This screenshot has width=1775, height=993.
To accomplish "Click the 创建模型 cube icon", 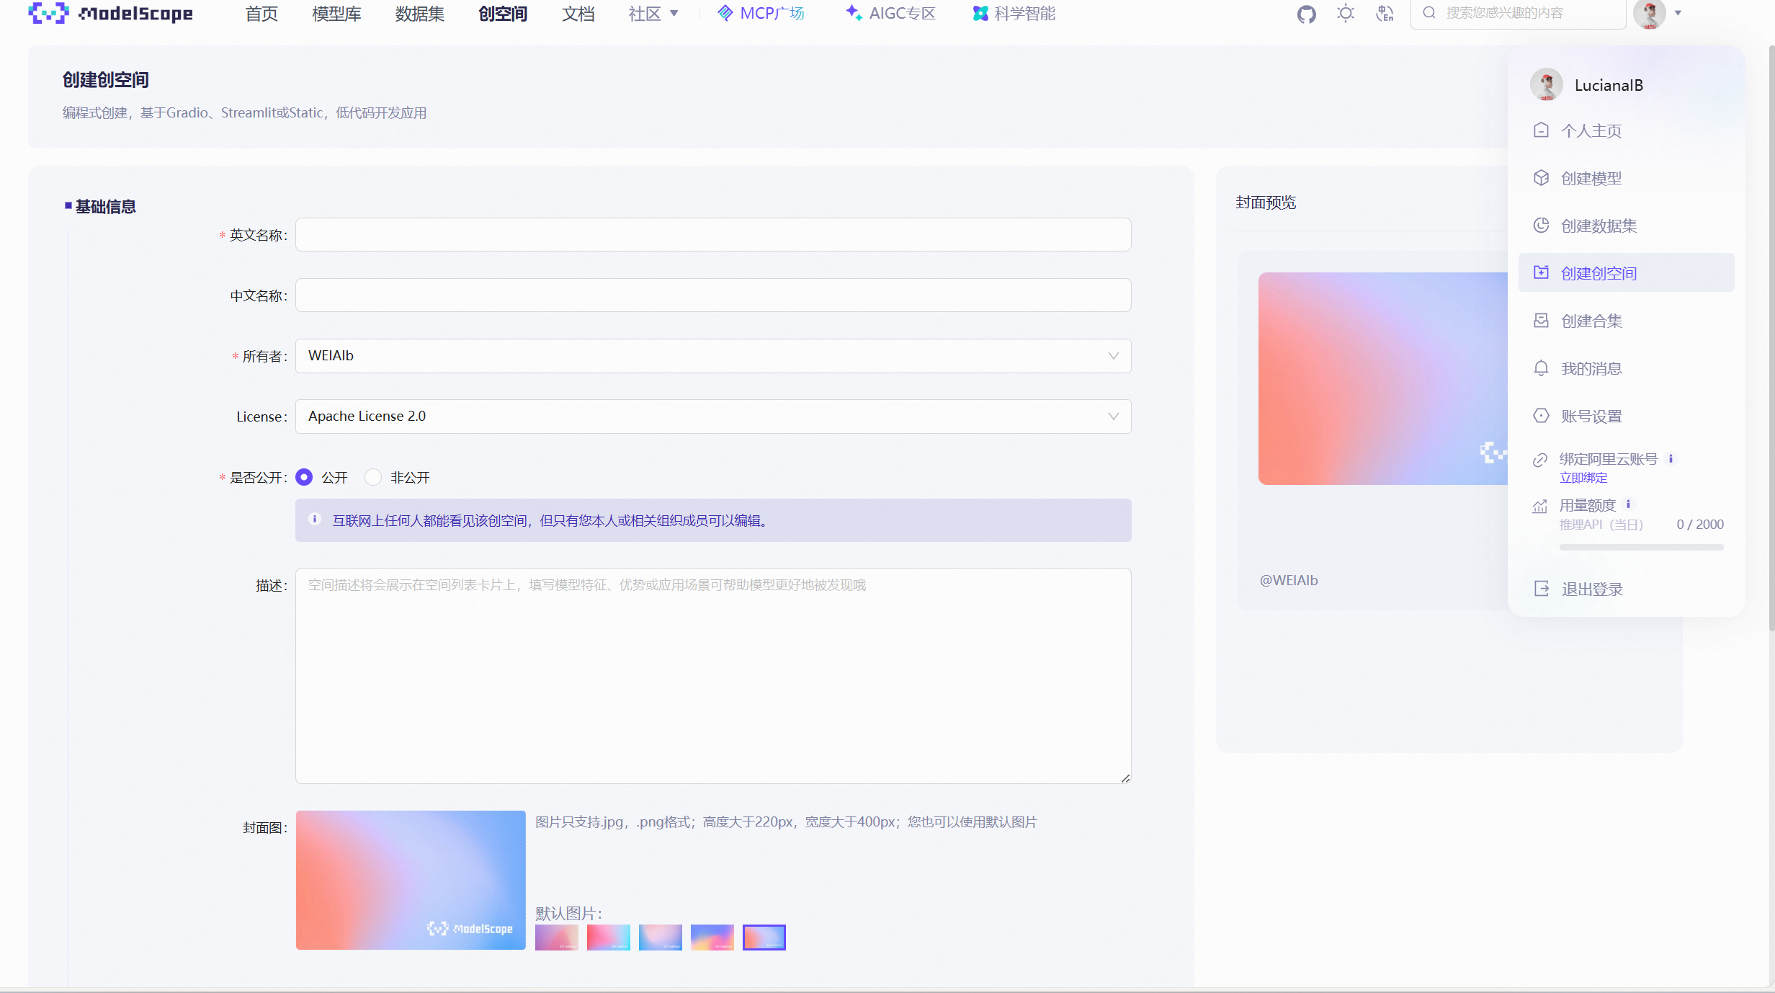I will tap(1541, 178).
